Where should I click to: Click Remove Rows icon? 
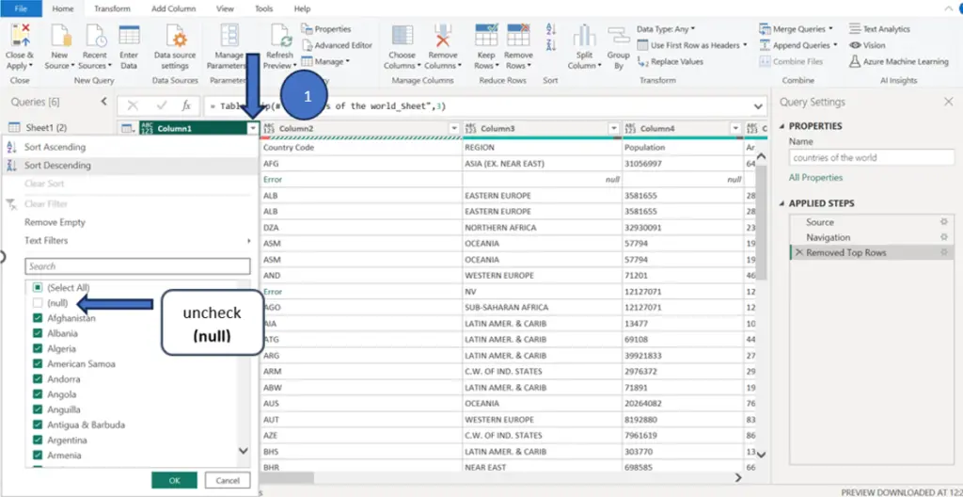[518, 36]
